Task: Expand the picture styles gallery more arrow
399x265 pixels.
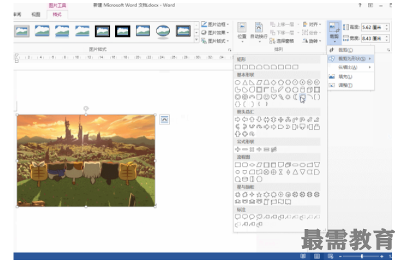Action: tap(196, 40)
